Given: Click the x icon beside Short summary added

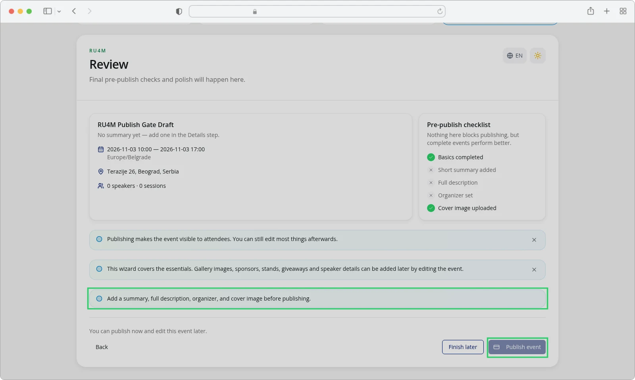Looking at the screenshot, I should pos(431,170).
